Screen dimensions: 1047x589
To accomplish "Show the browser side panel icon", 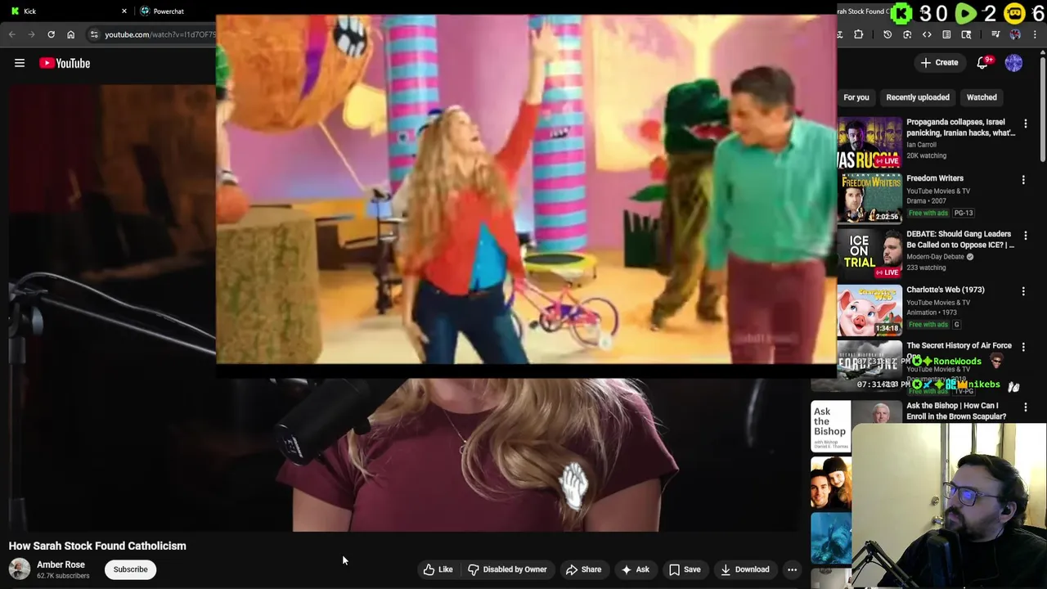I will (946, 34).
